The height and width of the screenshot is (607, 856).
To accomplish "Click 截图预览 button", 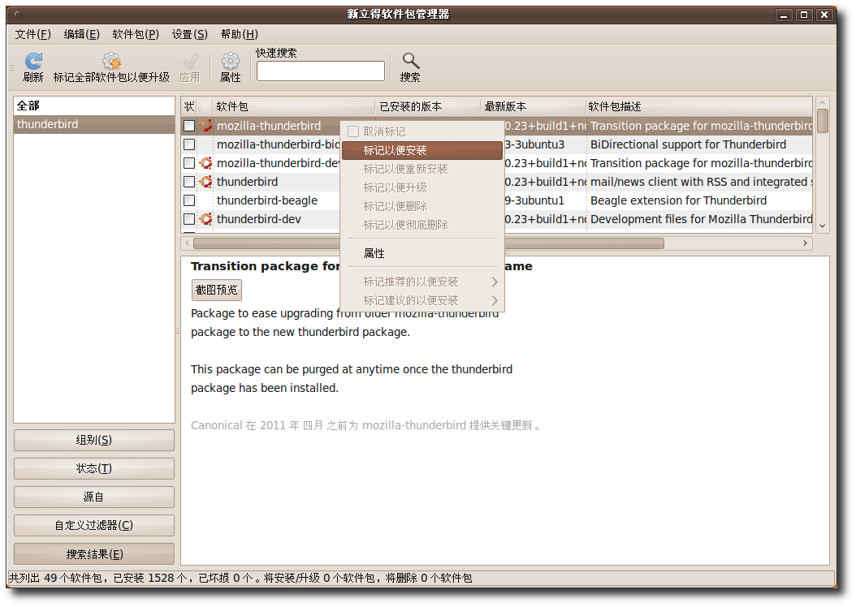I will (217, 290).
